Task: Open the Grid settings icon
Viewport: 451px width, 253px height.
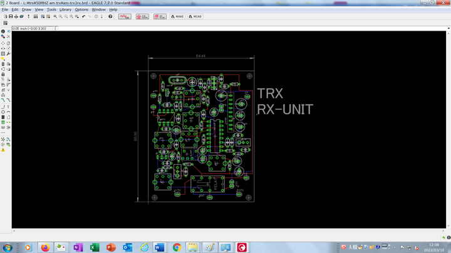Action: click(5, 23)
